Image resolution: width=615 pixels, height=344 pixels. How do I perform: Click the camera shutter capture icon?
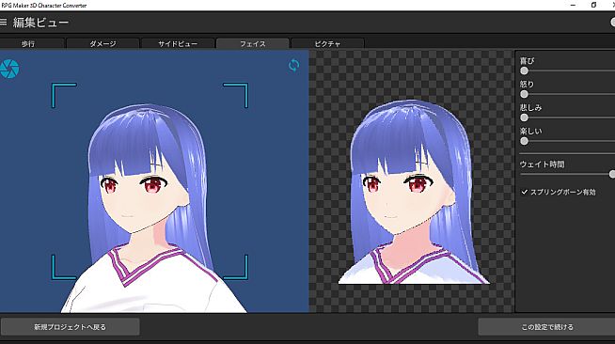point(9,69)
